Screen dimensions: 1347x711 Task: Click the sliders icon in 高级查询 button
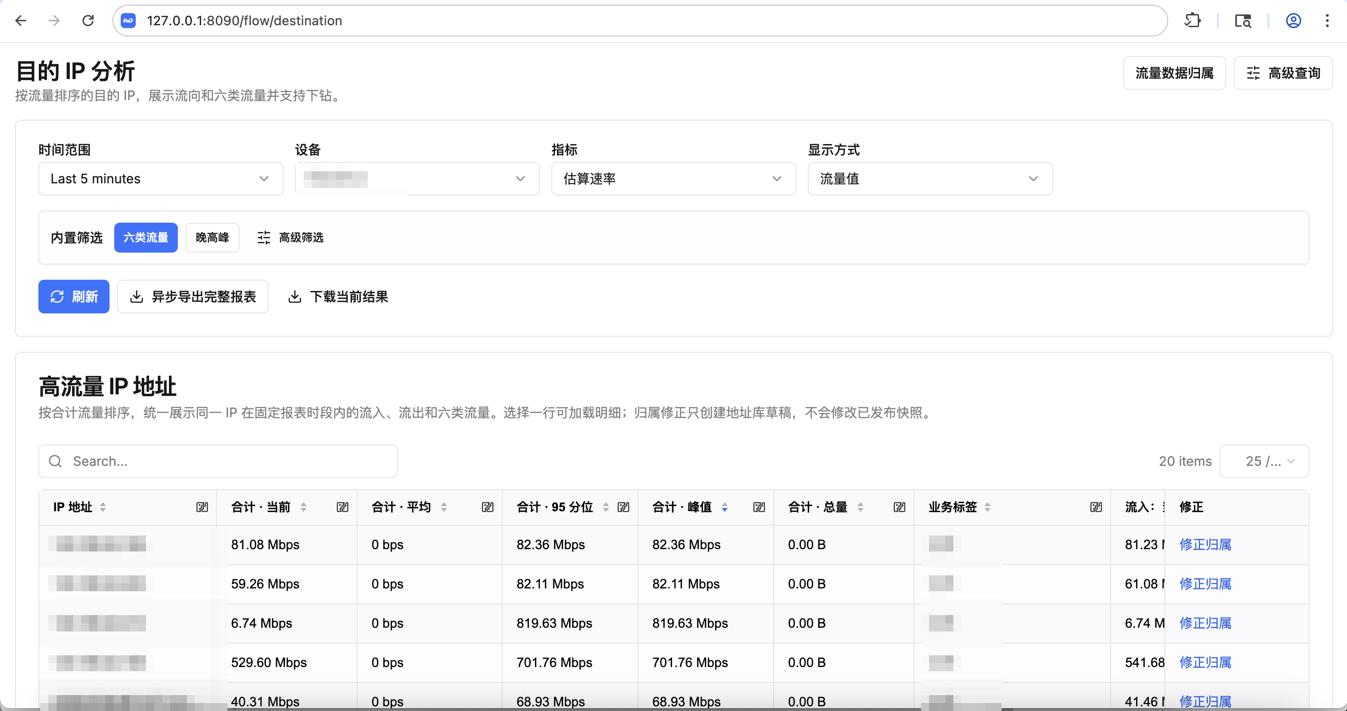(1253, 73)
